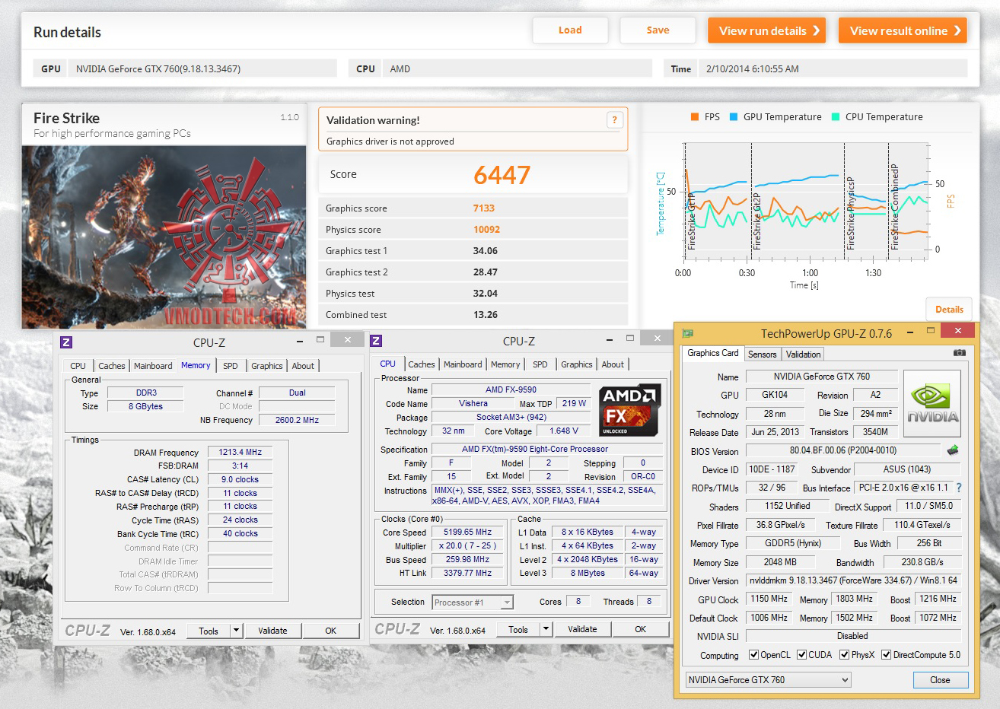Image resolution: width=1000 pixels, height=709 pixels.
Task: Click the GPU-Z screenshot camera icon
Action: [x=960, y=353]
